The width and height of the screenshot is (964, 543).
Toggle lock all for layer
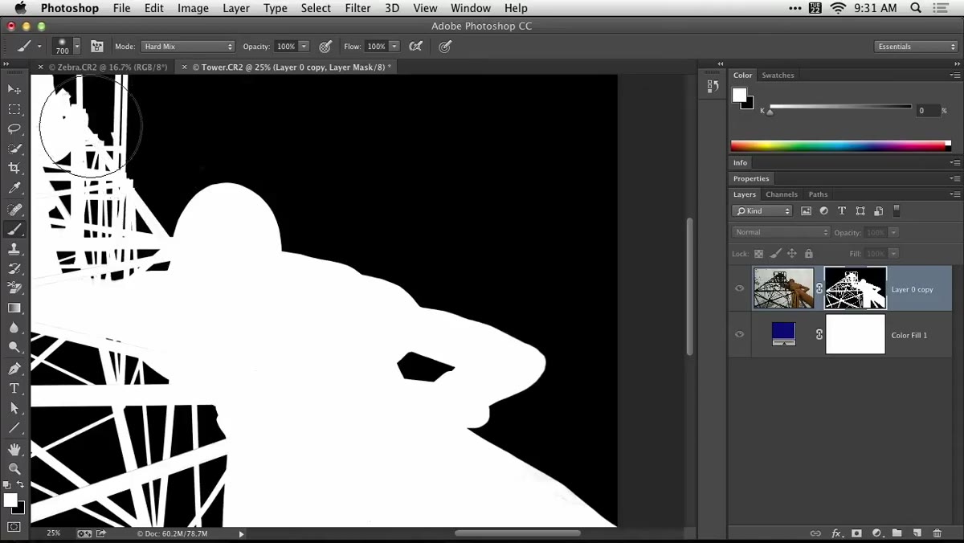click(808, 254)
